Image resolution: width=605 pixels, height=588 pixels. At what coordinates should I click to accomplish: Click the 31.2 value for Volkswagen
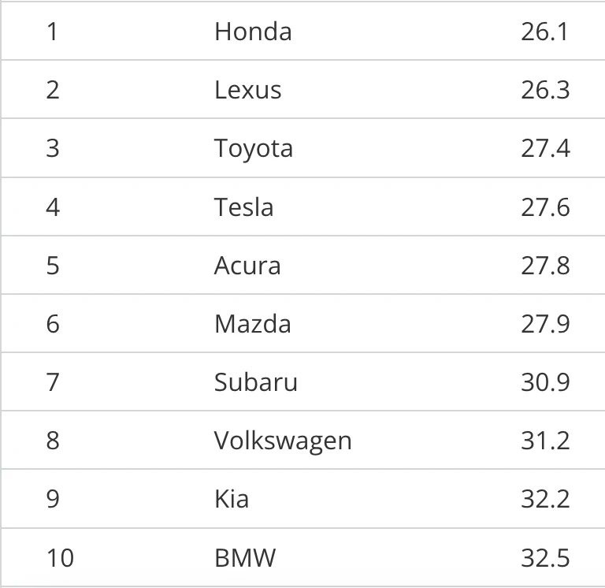click(544, 441)
